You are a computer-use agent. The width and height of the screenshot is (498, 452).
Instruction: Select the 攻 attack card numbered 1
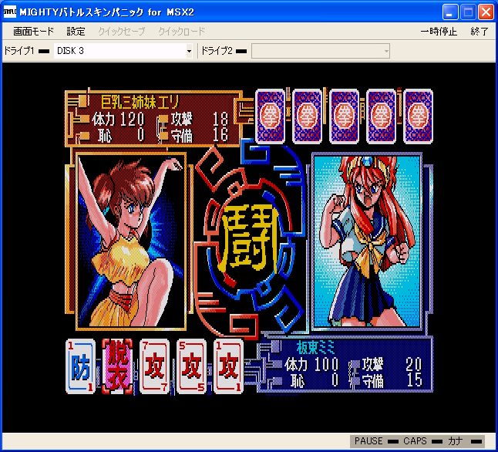pyautogui.click(x=228, y=366)
